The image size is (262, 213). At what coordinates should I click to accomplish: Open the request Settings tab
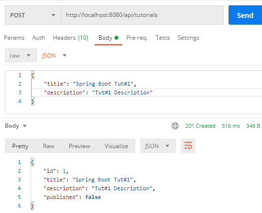(188, 38)
